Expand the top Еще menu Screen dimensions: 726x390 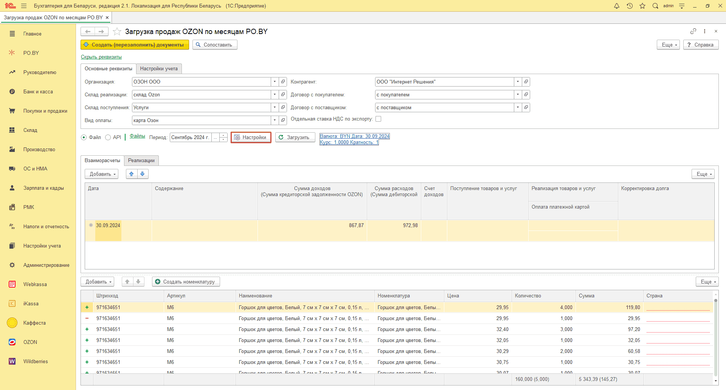(x=669, y=45)
